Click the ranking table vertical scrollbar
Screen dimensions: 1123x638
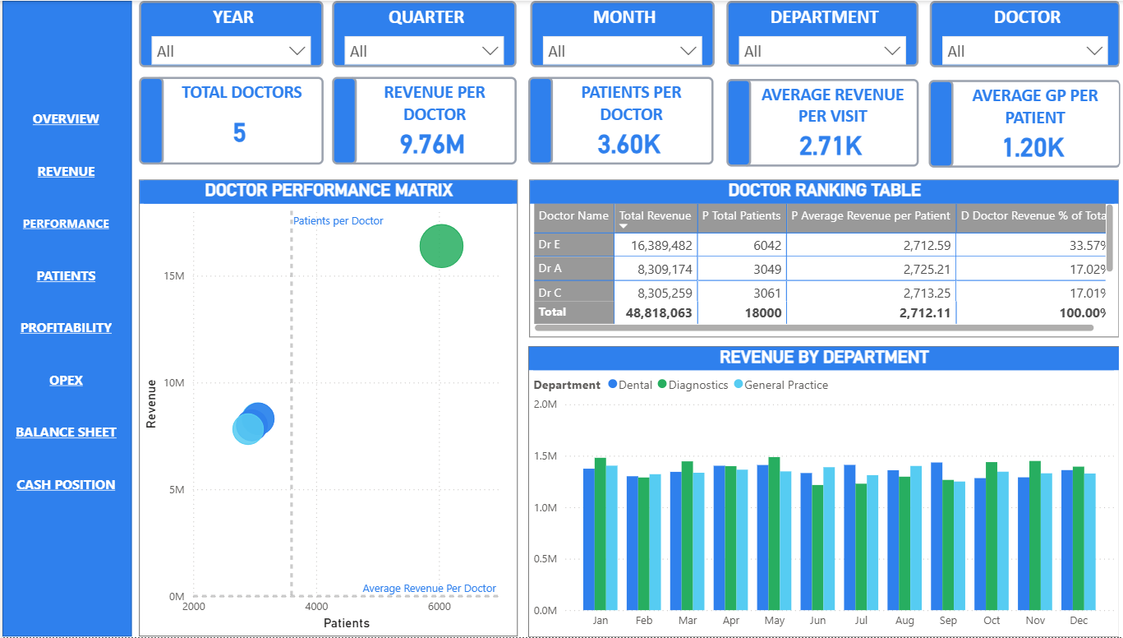pos(1110,238)
